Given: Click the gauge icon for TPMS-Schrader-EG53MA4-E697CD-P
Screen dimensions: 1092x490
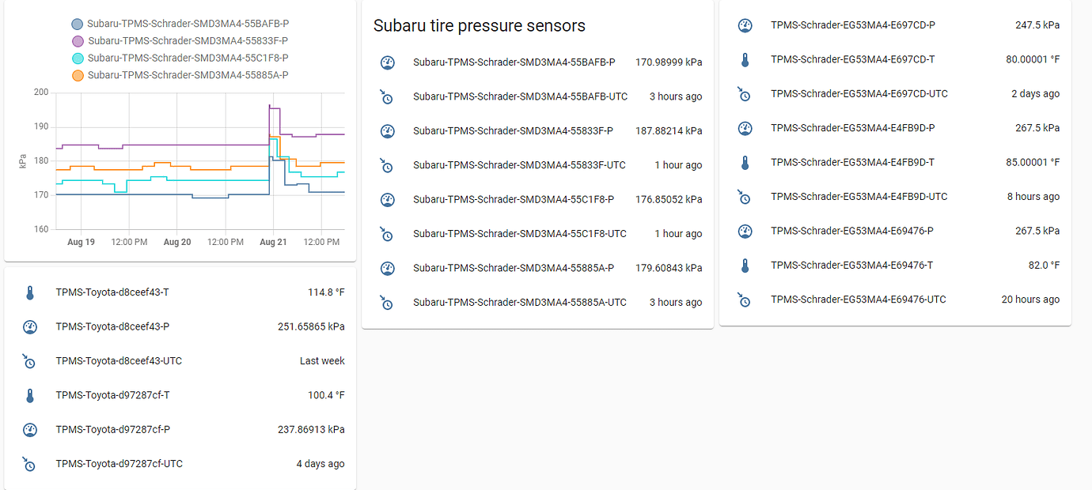Looking at the screenshot, I should [745, 24].
